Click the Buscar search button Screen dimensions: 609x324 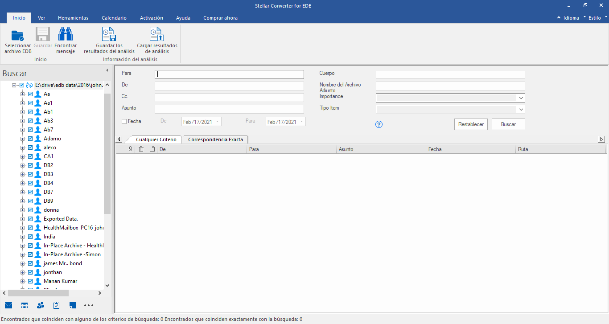[x=508, y=124]
